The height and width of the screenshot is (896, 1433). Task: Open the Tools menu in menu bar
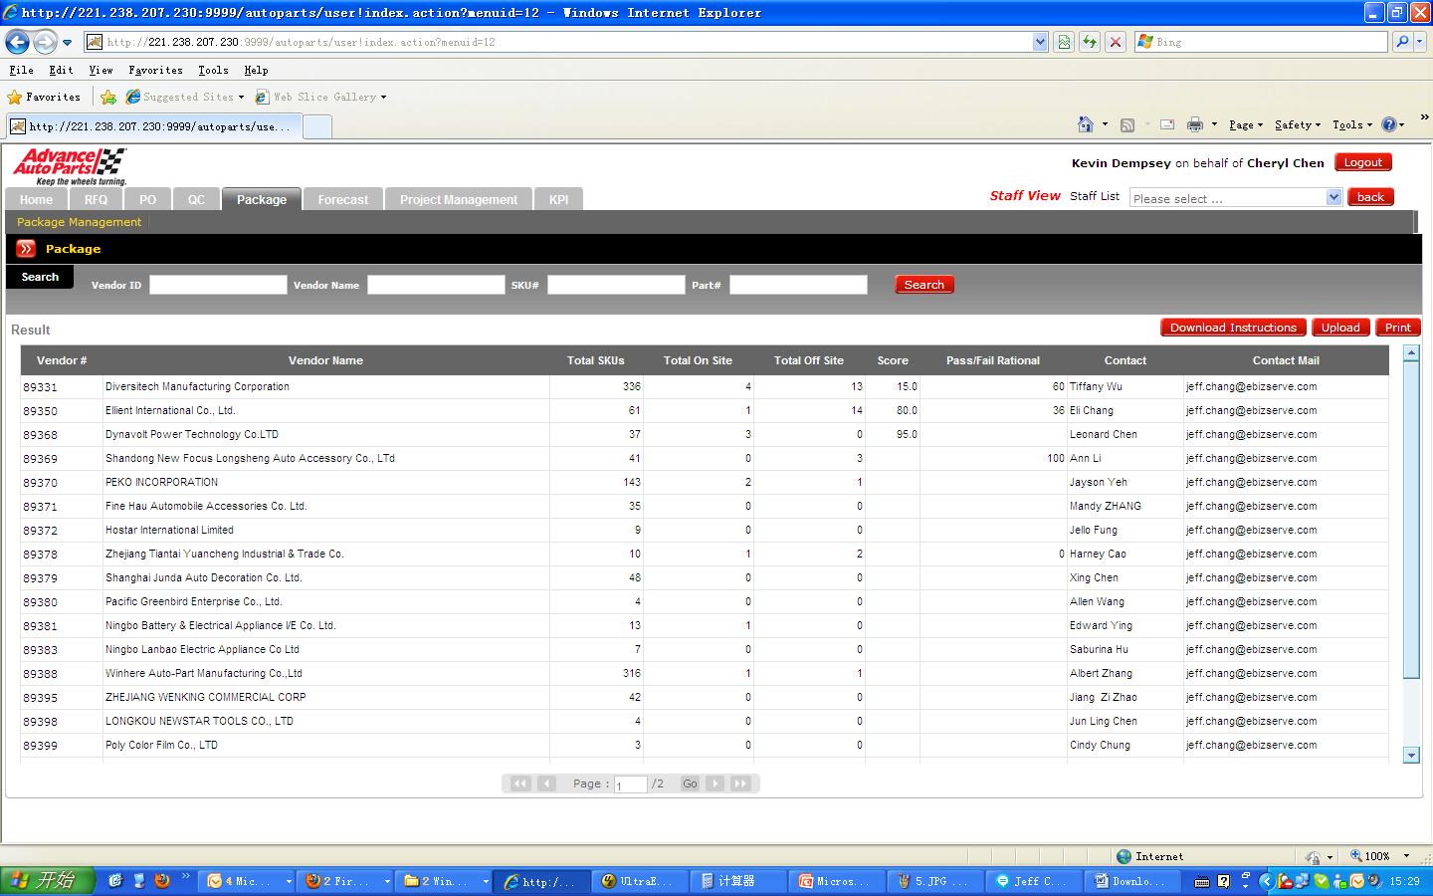click(213, 71)
